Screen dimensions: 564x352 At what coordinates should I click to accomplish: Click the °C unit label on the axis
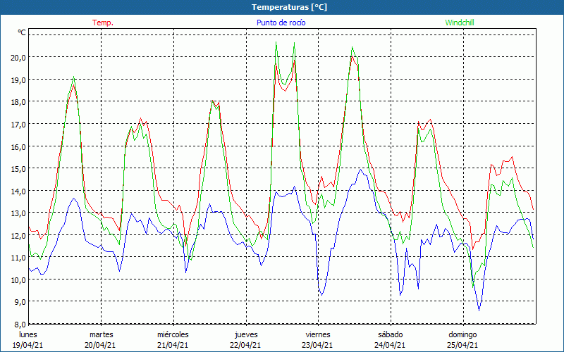(x=22, y=32)
